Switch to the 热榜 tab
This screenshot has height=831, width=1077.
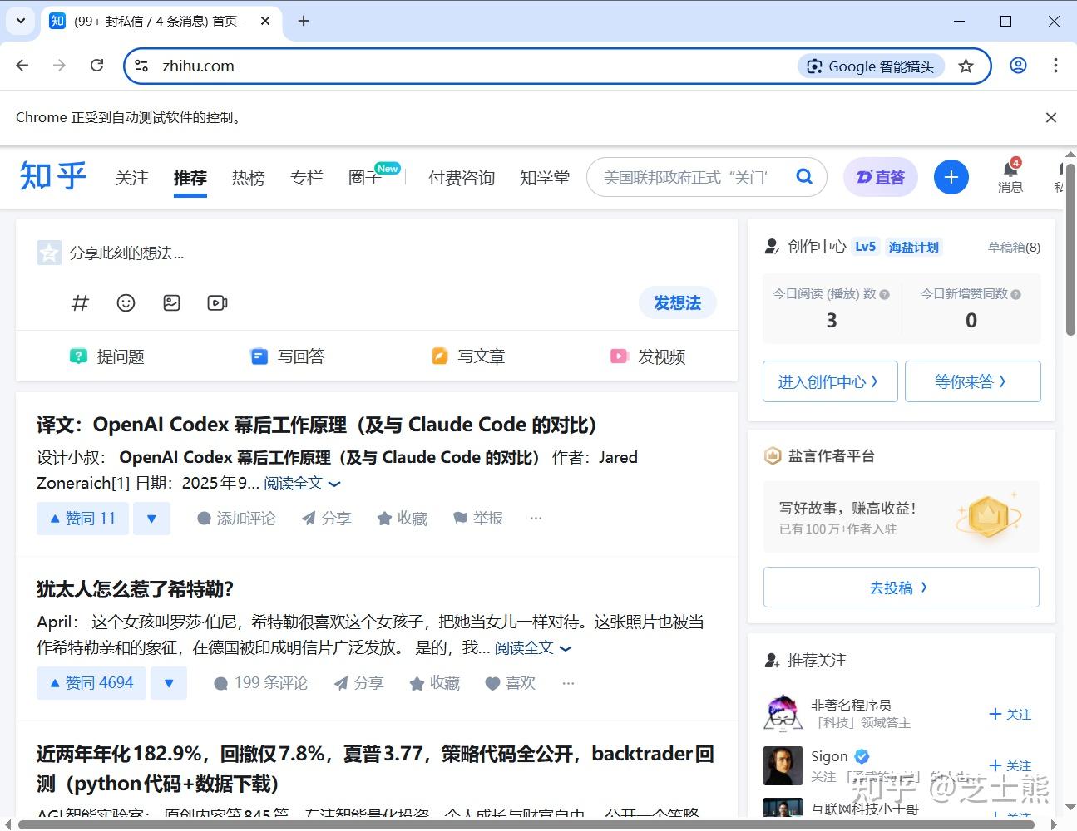click(248, 177)
